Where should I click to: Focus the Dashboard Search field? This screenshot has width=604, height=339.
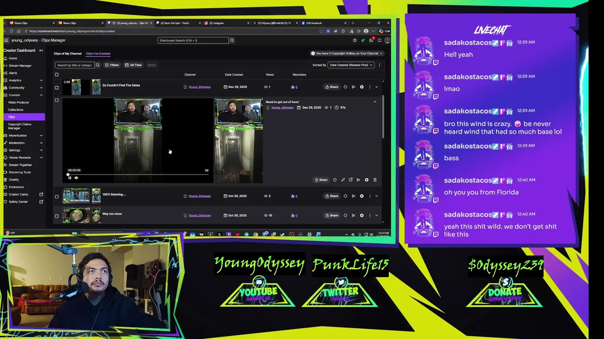pos(193,40)
